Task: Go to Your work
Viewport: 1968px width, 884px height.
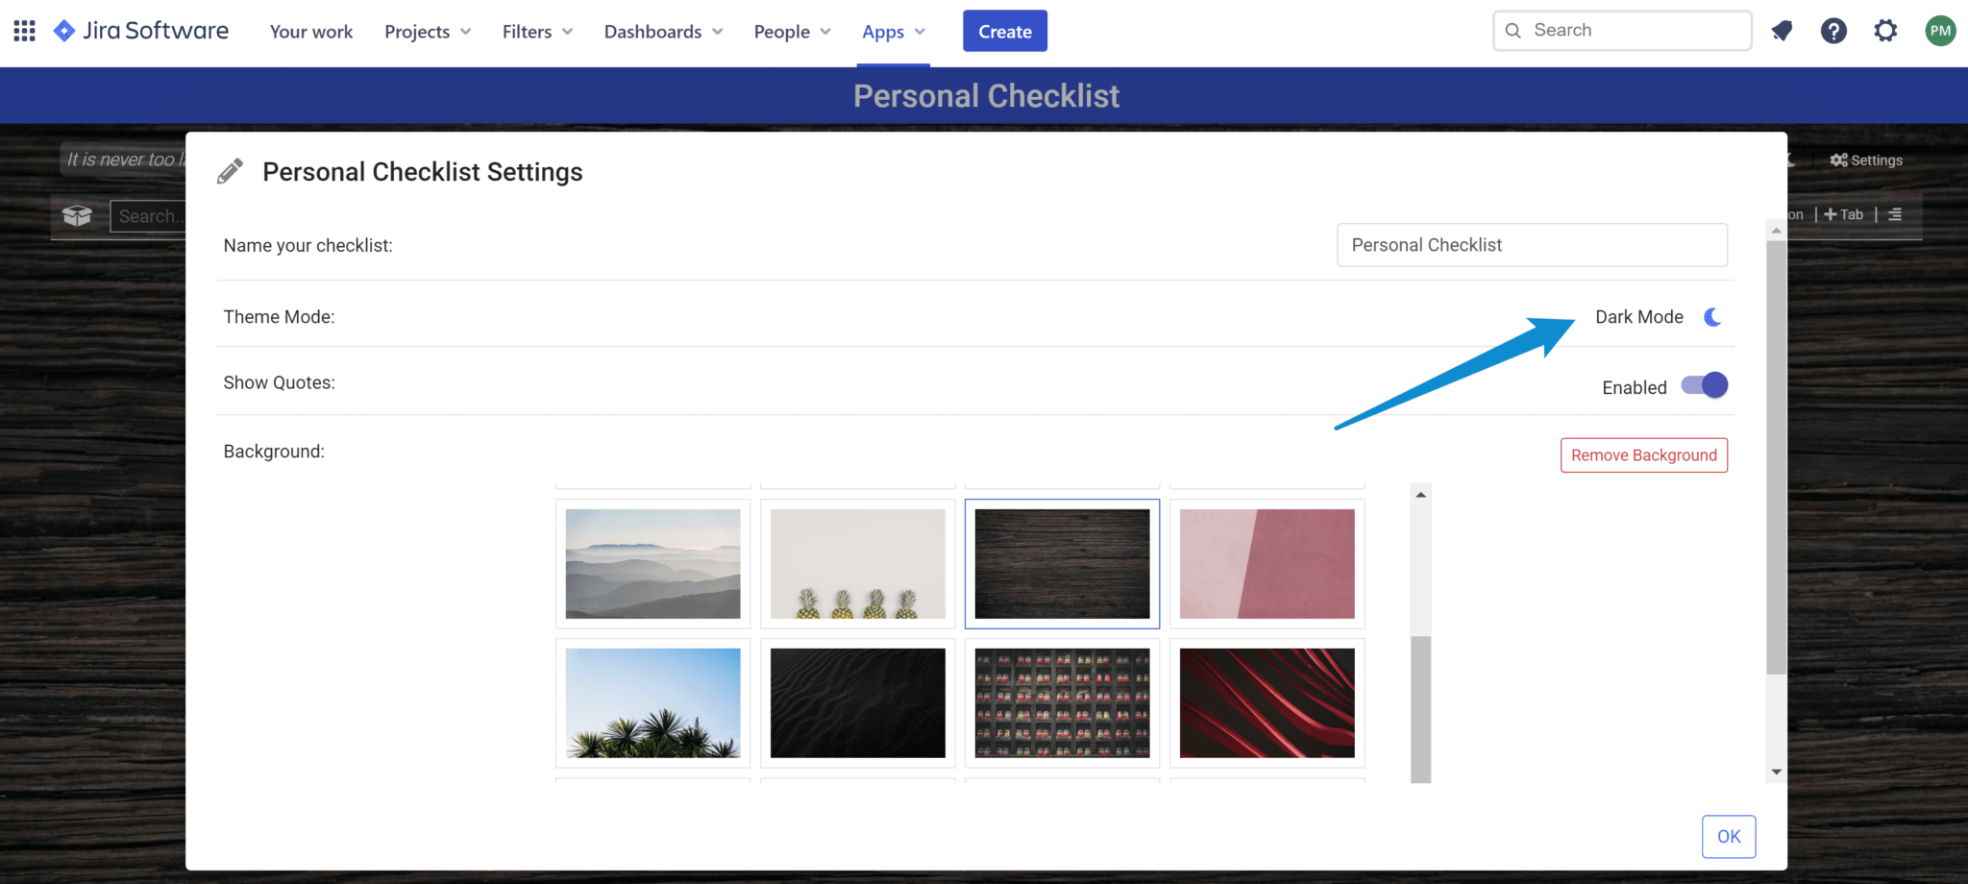Action: coord(311,32)
